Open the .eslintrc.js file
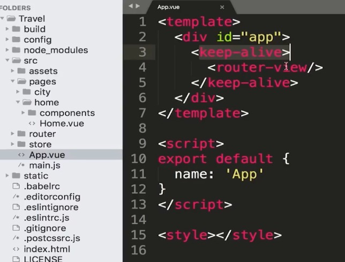This screenshot has height=262, width=345. point(47,218)
